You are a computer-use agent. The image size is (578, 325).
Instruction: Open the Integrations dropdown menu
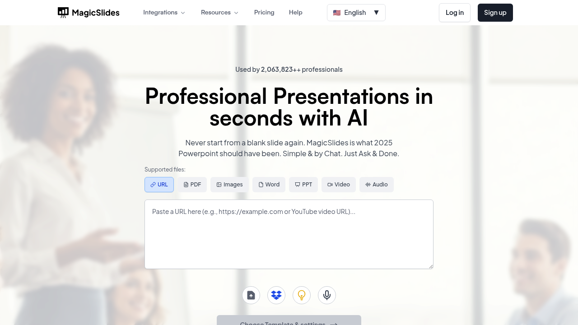pos(164,13)
